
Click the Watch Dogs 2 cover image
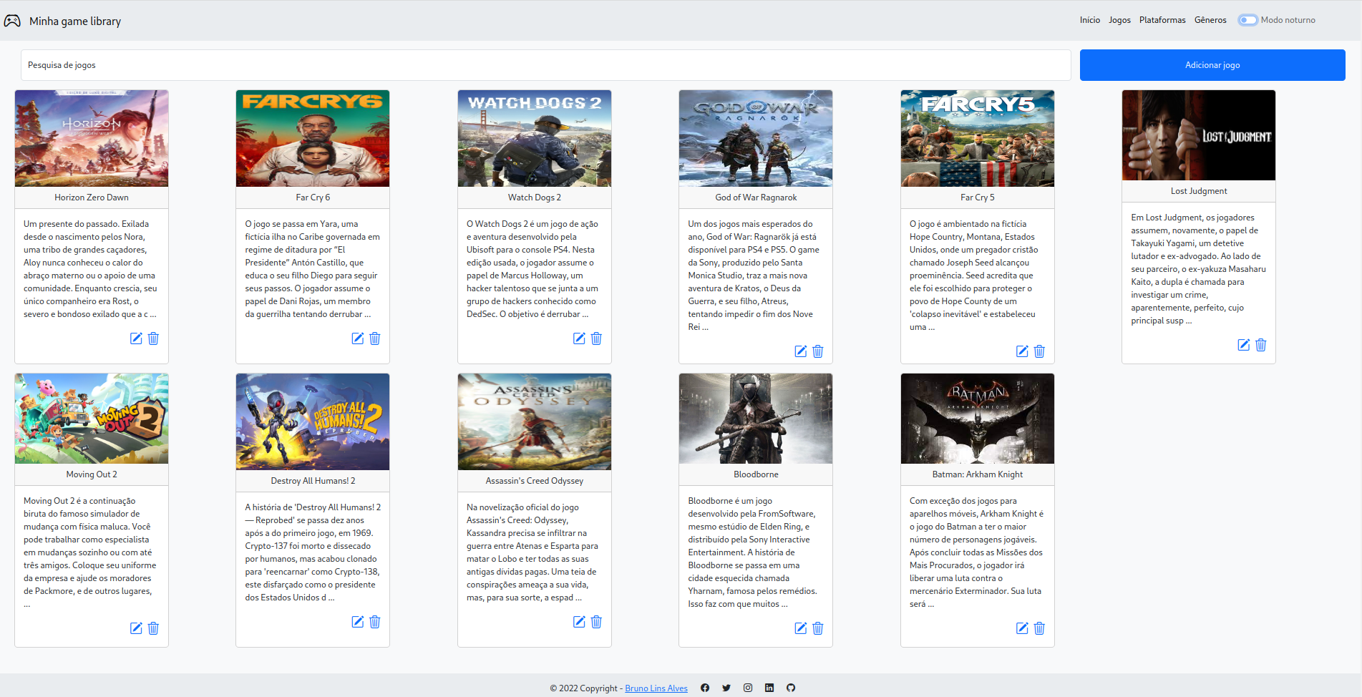pos(535,138)
